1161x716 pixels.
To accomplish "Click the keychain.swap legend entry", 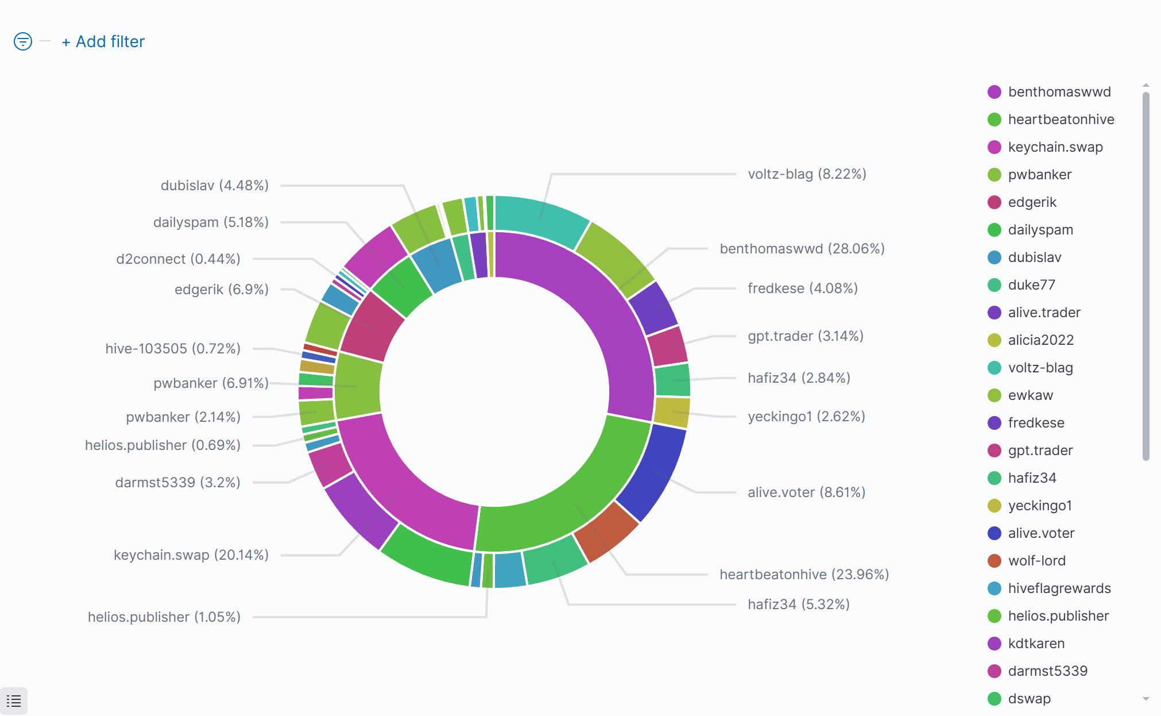I will (1055, 147).
